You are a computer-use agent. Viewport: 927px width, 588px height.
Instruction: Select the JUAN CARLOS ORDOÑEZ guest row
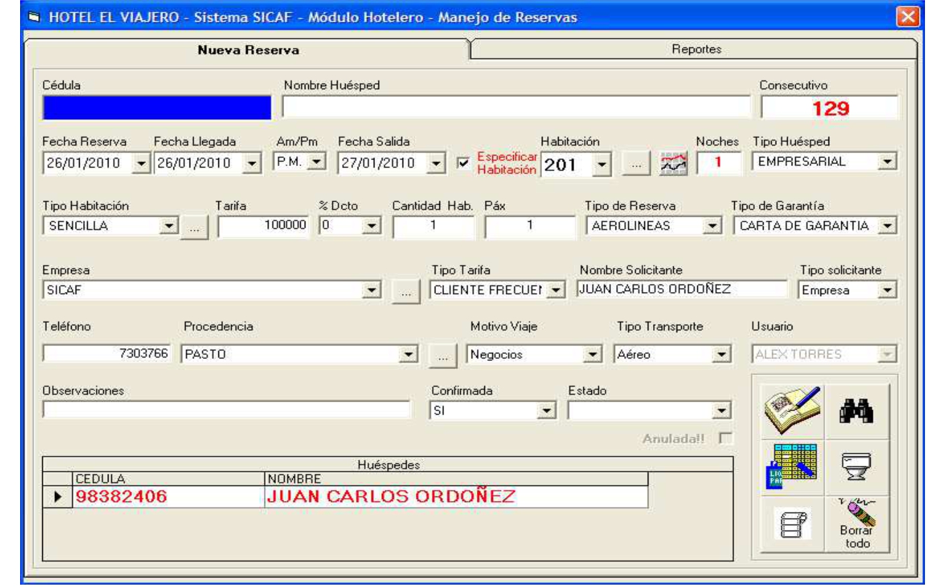(390, 496)
